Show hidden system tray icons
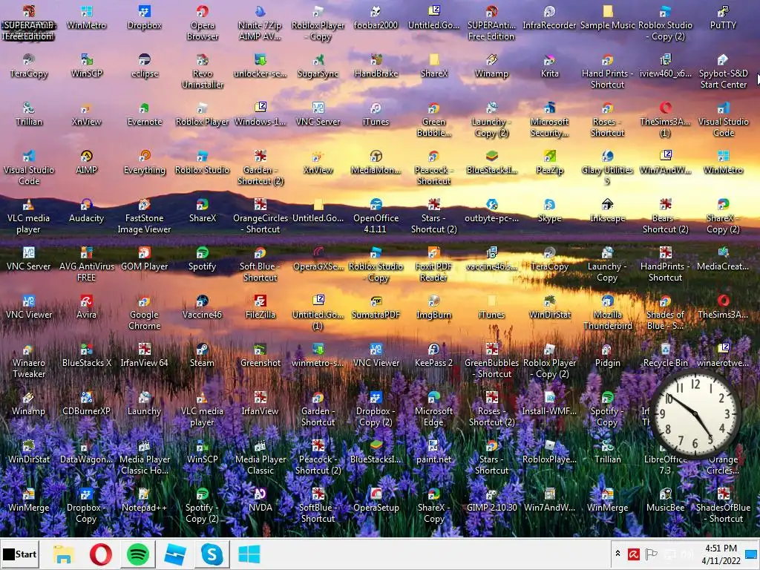 [x=617, y=553]
